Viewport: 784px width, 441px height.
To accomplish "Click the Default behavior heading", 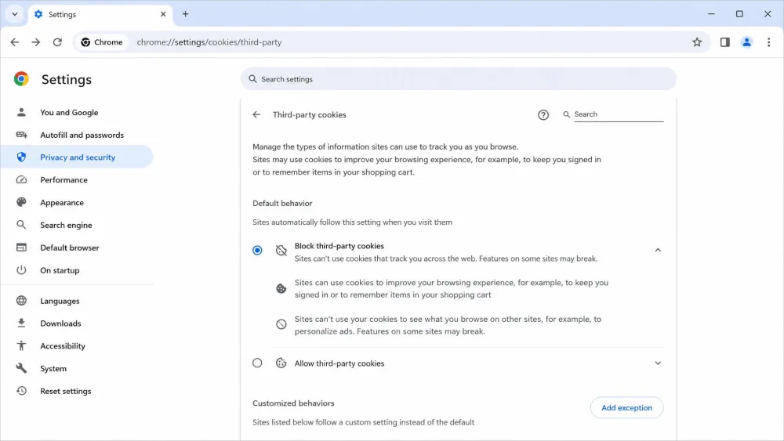I will 282,204.
